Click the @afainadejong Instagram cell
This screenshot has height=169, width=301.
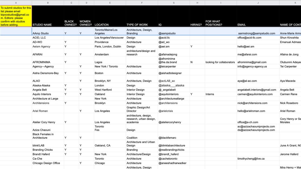tap(174, 53)
